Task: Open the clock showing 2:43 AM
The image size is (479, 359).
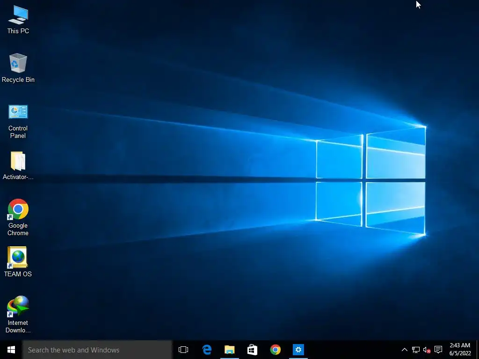Action: coord(460,349)
